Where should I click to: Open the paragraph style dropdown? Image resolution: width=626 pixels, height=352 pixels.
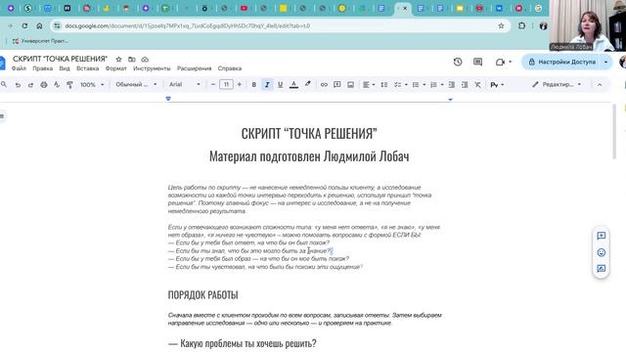point(136,85)
